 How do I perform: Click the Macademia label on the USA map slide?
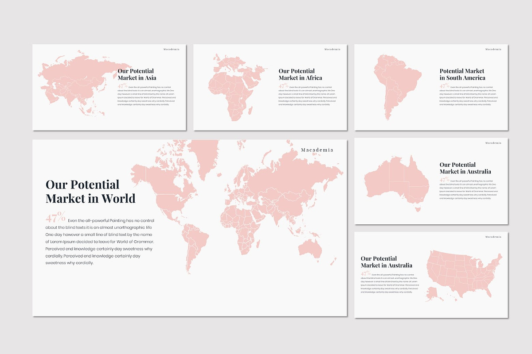[493, 237]
